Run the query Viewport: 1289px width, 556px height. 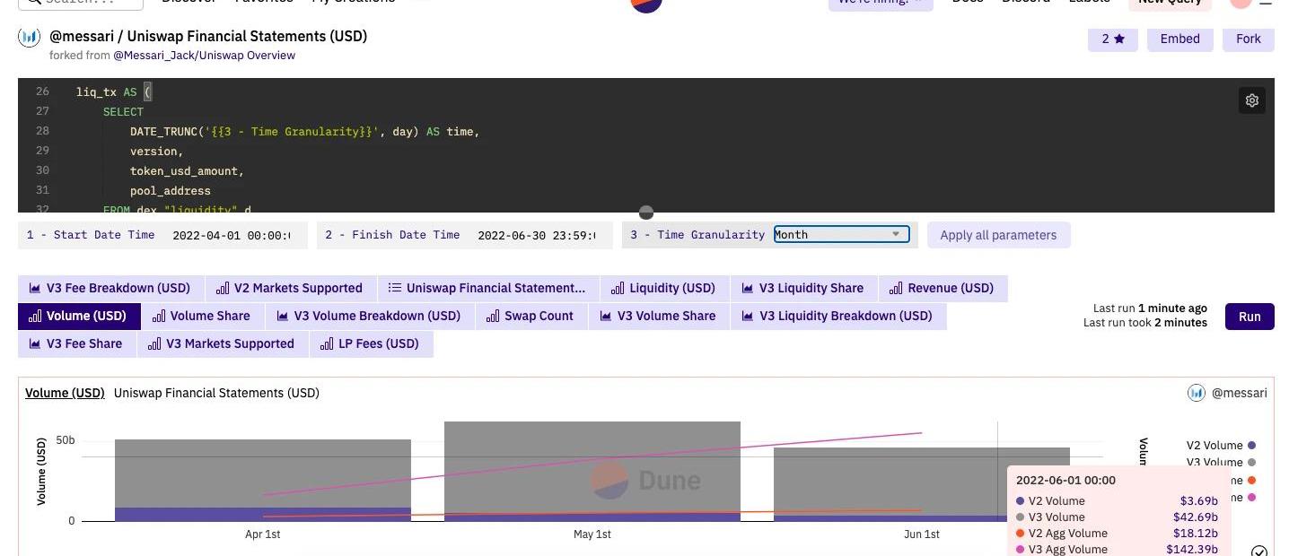[1250, 316]
